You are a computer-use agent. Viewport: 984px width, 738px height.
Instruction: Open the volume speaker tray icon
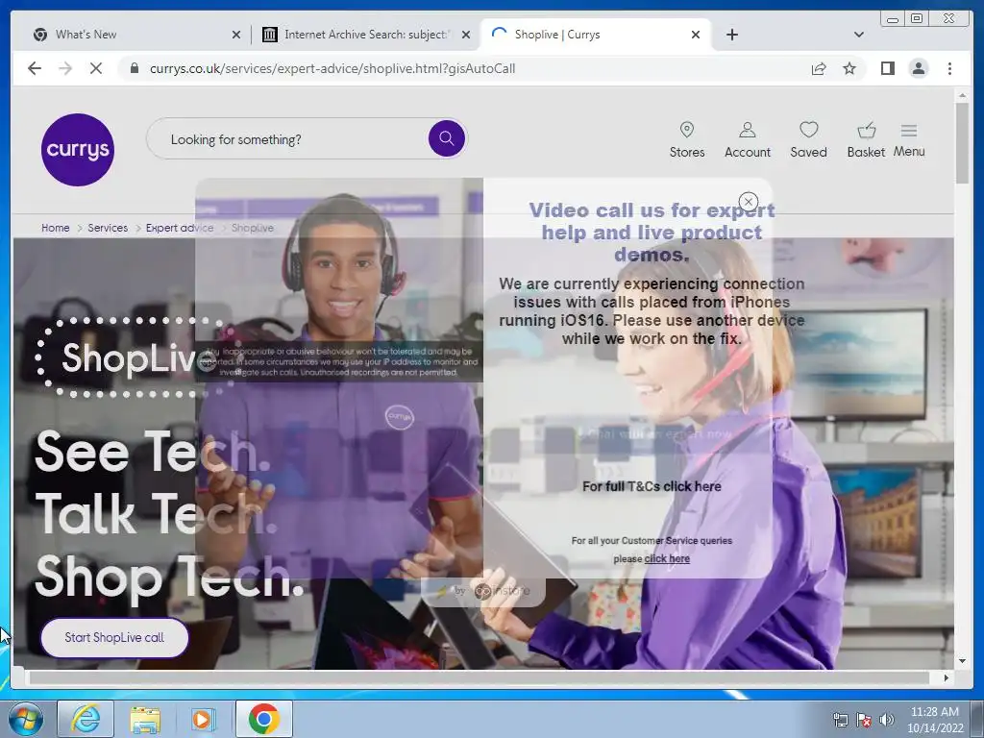(886, 719)
